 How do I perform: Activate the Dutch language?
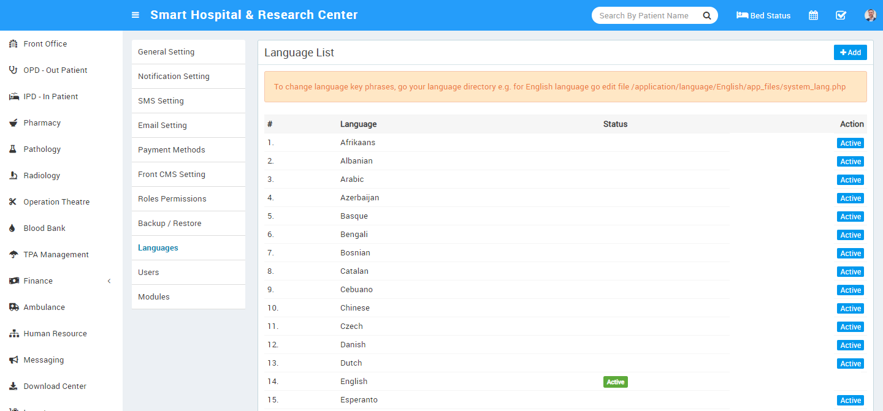pos(850,364)
